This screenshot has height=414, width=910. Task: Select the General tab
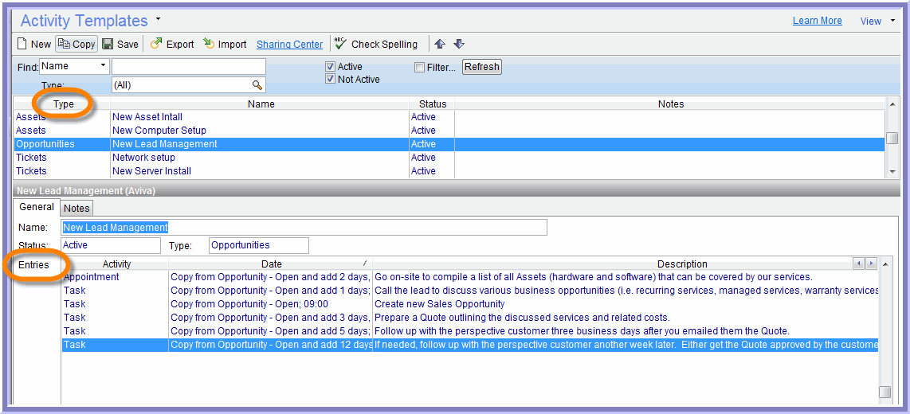pos(37,207)
